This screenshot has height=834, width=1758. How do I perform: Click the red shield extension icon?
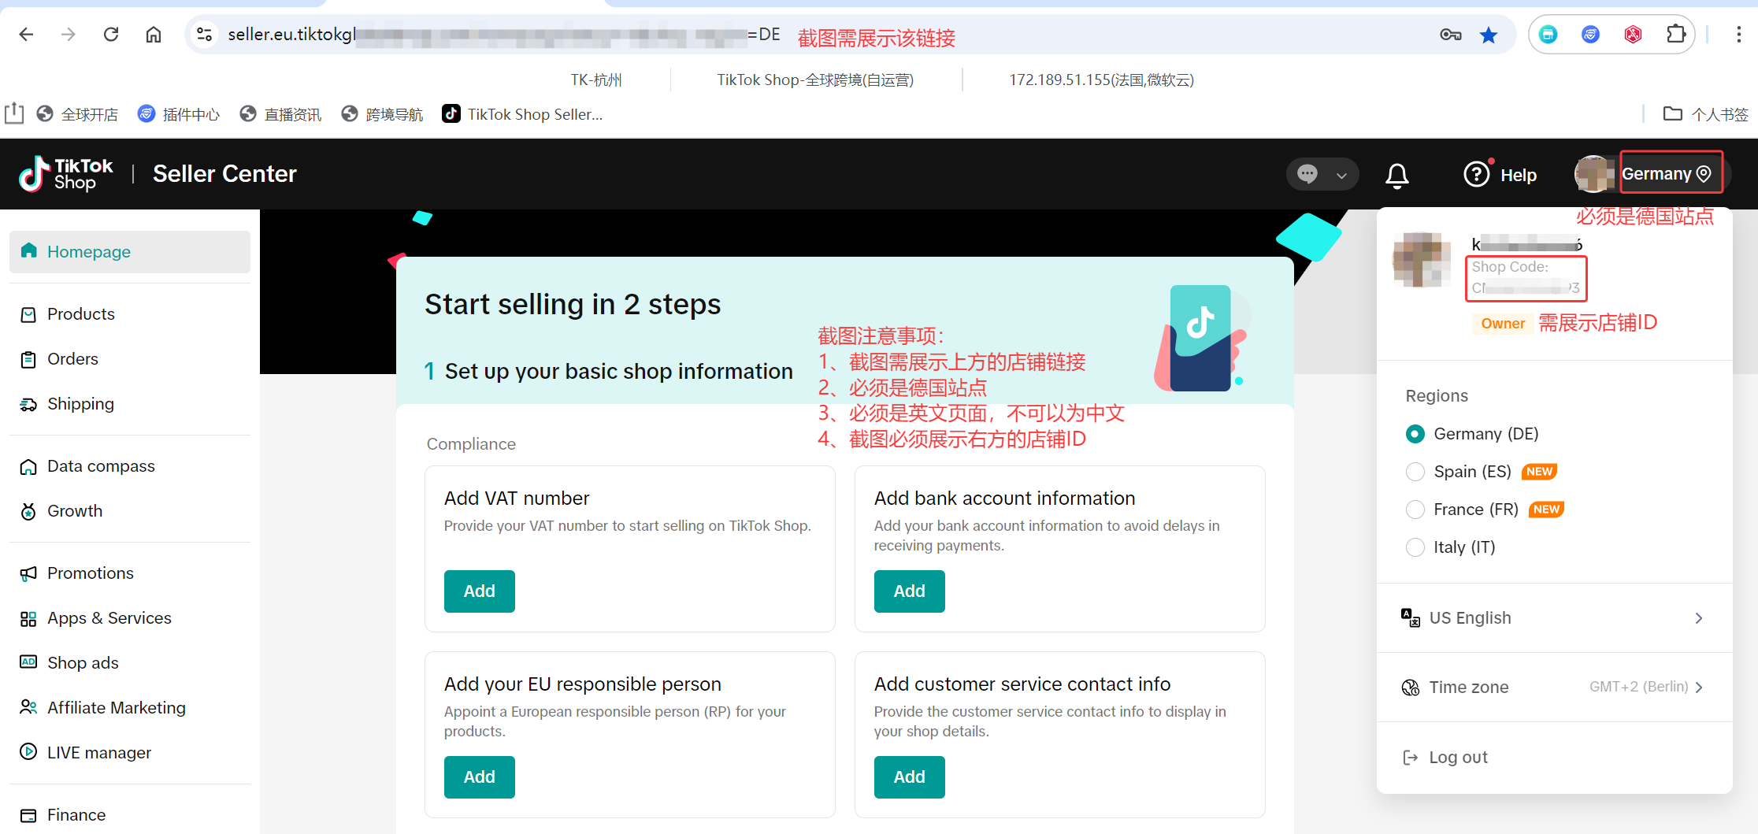(1634, 35)
